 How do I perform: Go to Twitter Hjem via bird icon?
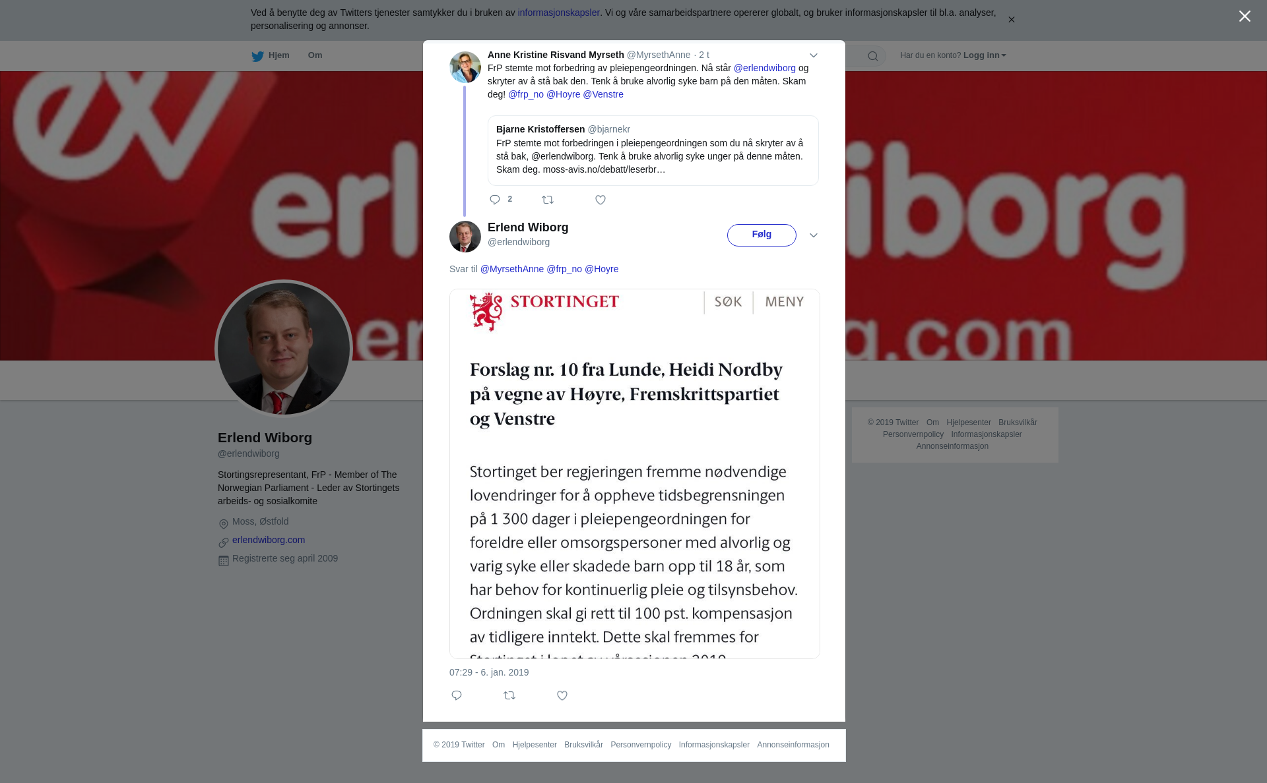point(257,56)
